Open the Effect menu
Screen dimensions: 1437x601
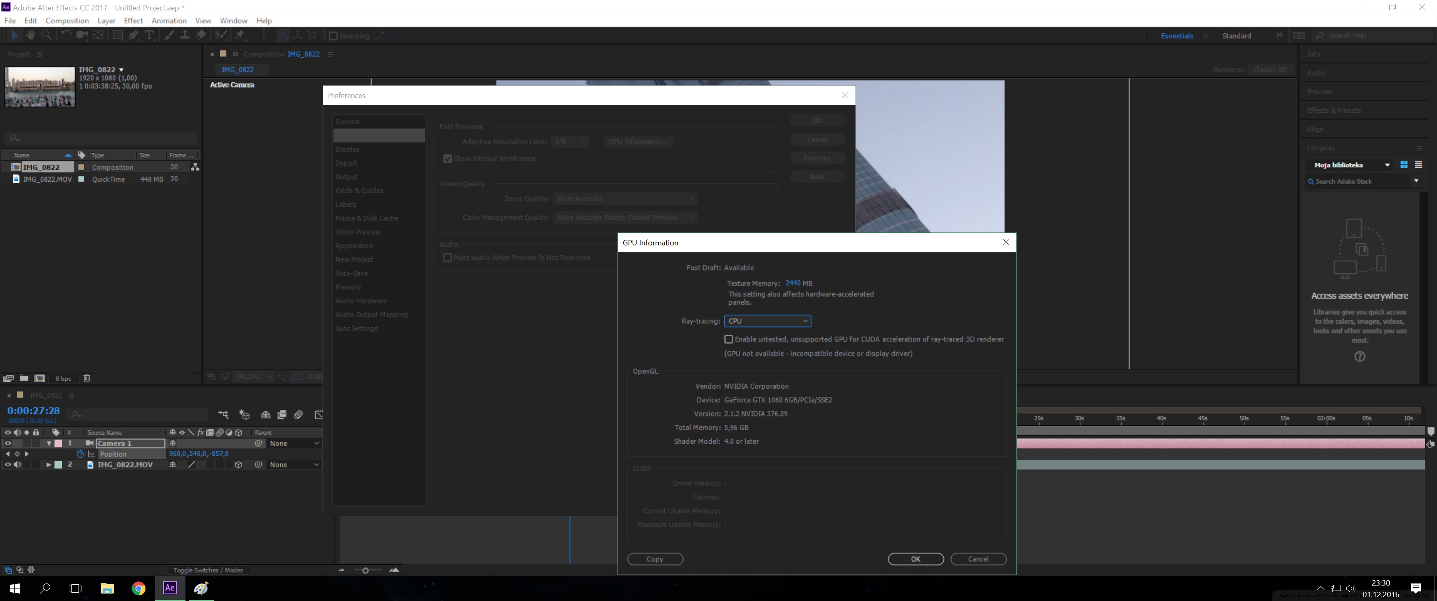coord(133,20)
